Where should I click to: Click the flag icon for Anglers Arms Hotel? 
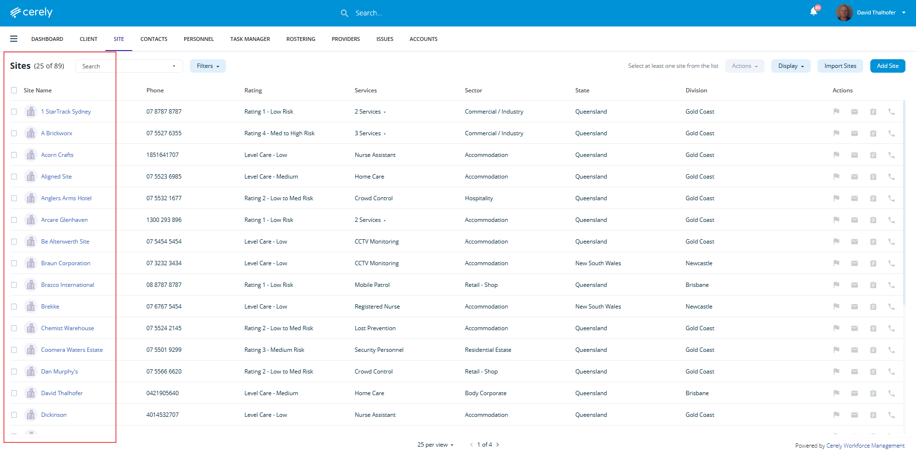pos(836,198)
